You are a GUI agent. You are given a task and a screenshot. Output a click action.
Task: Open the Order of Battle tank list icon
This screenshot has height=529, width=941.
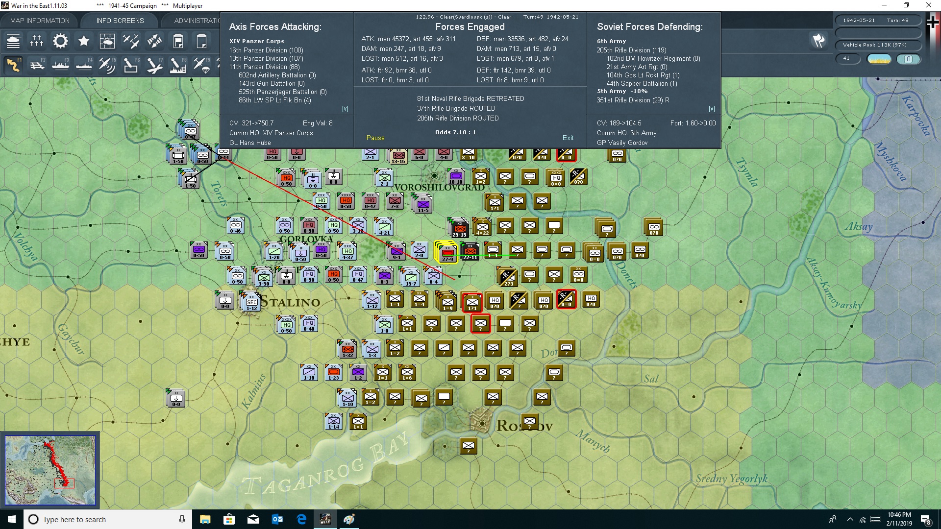13,41
